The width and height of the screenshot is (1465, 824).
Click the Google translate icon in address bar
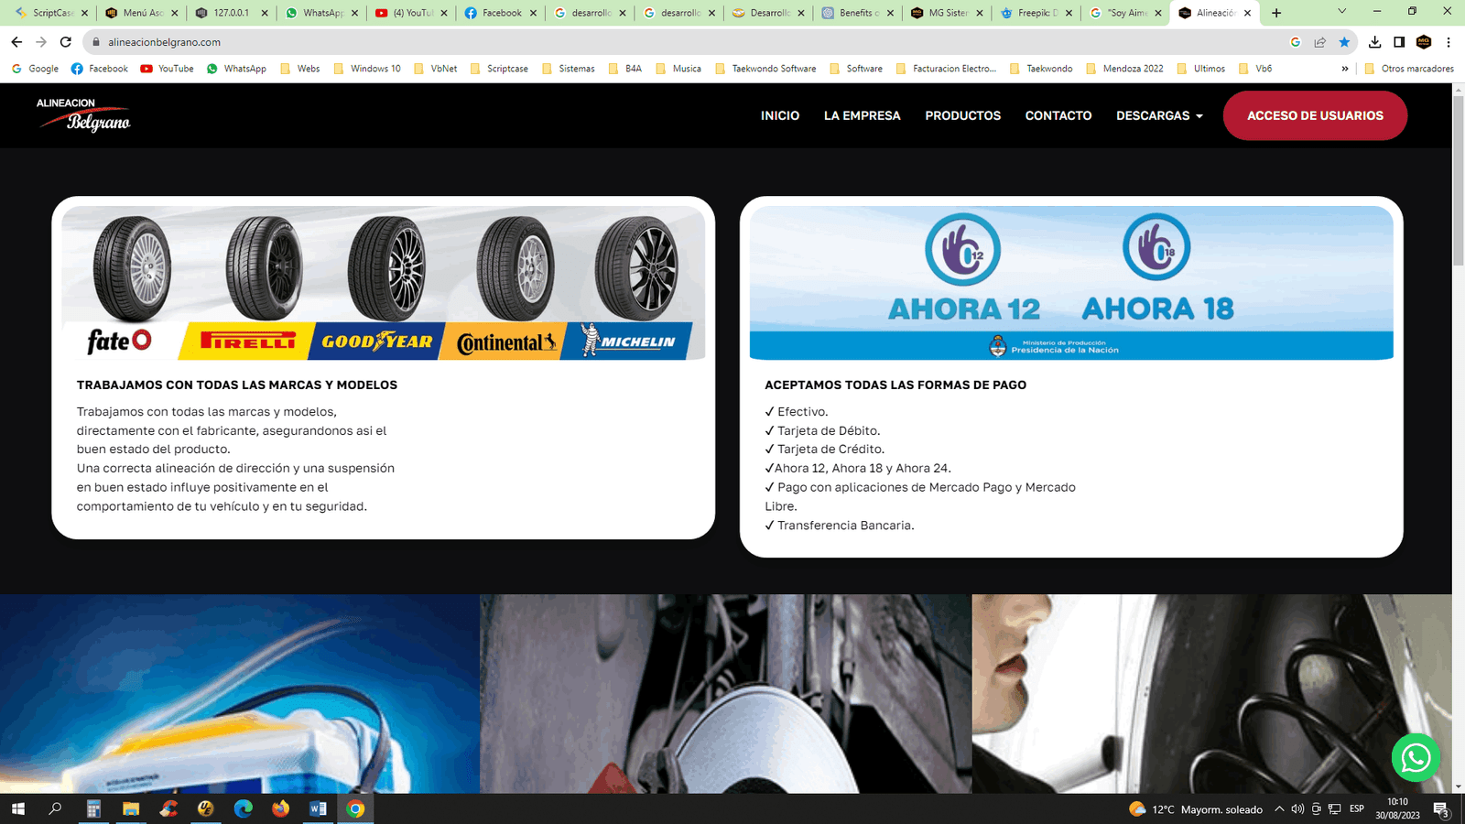(x=1295, y=42)
